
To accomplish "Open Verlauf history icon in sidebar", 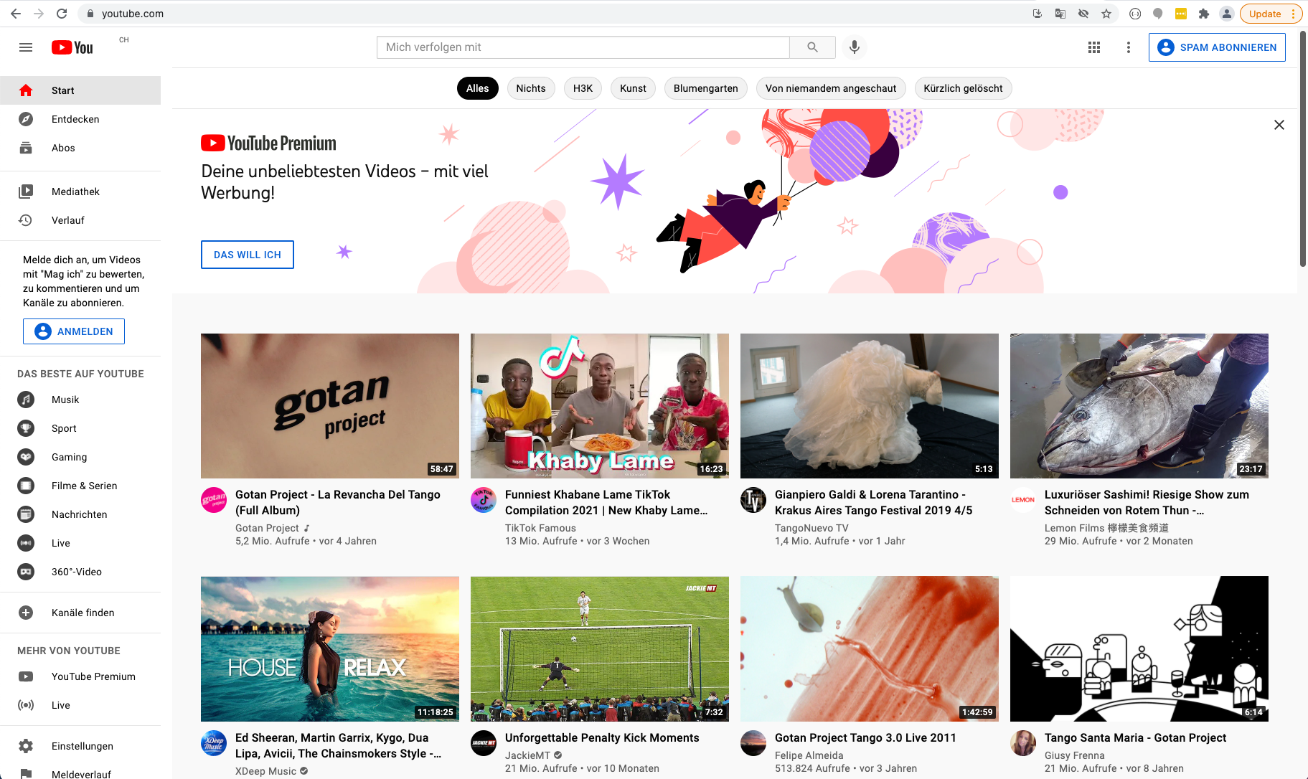I will click(26, 220).
